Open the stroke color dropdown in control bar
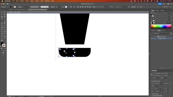Viewport: 173px width, 97px height. (x=16, y=7)
